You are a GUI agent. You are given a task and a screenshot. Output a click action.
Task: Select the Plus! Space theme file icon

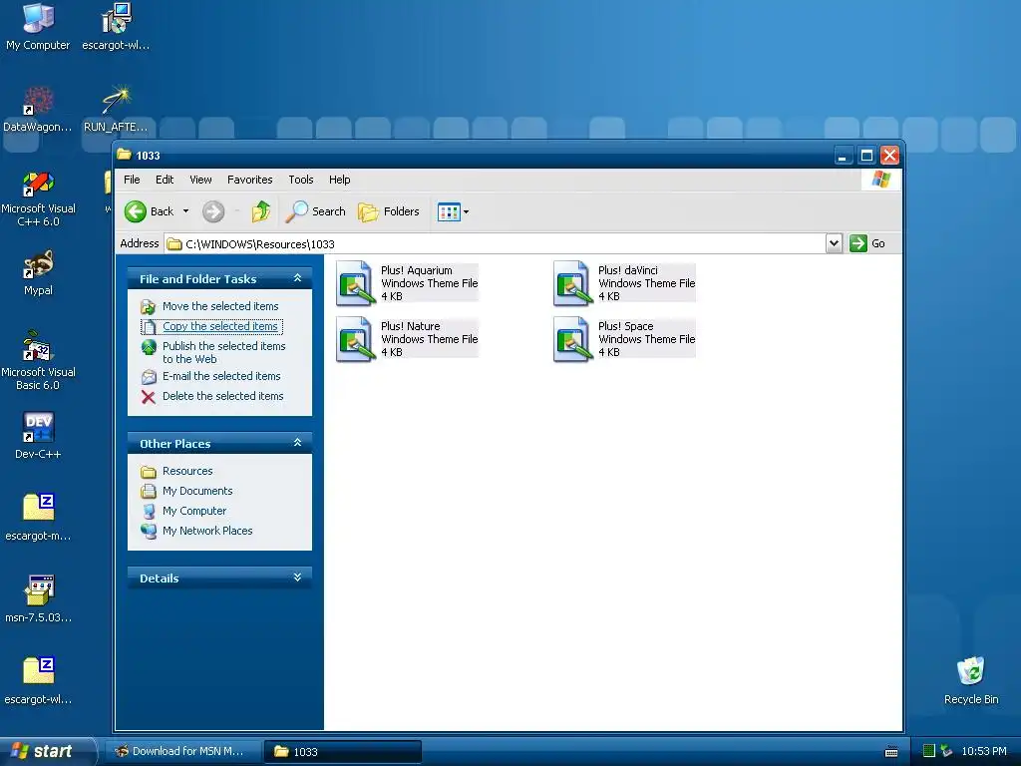(571, 339)
